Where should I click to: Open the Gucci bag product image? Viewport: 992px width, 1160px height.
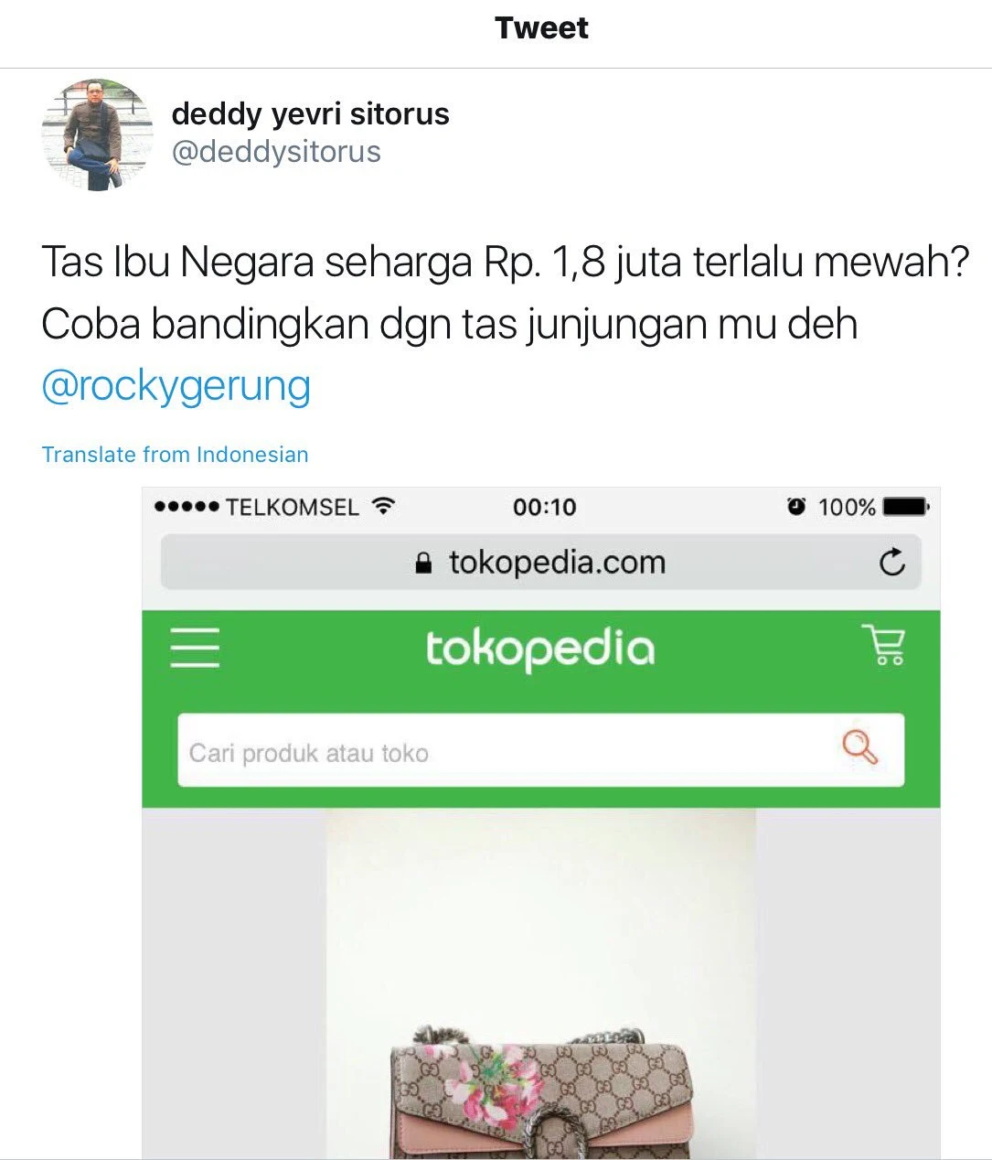(541, 984)
